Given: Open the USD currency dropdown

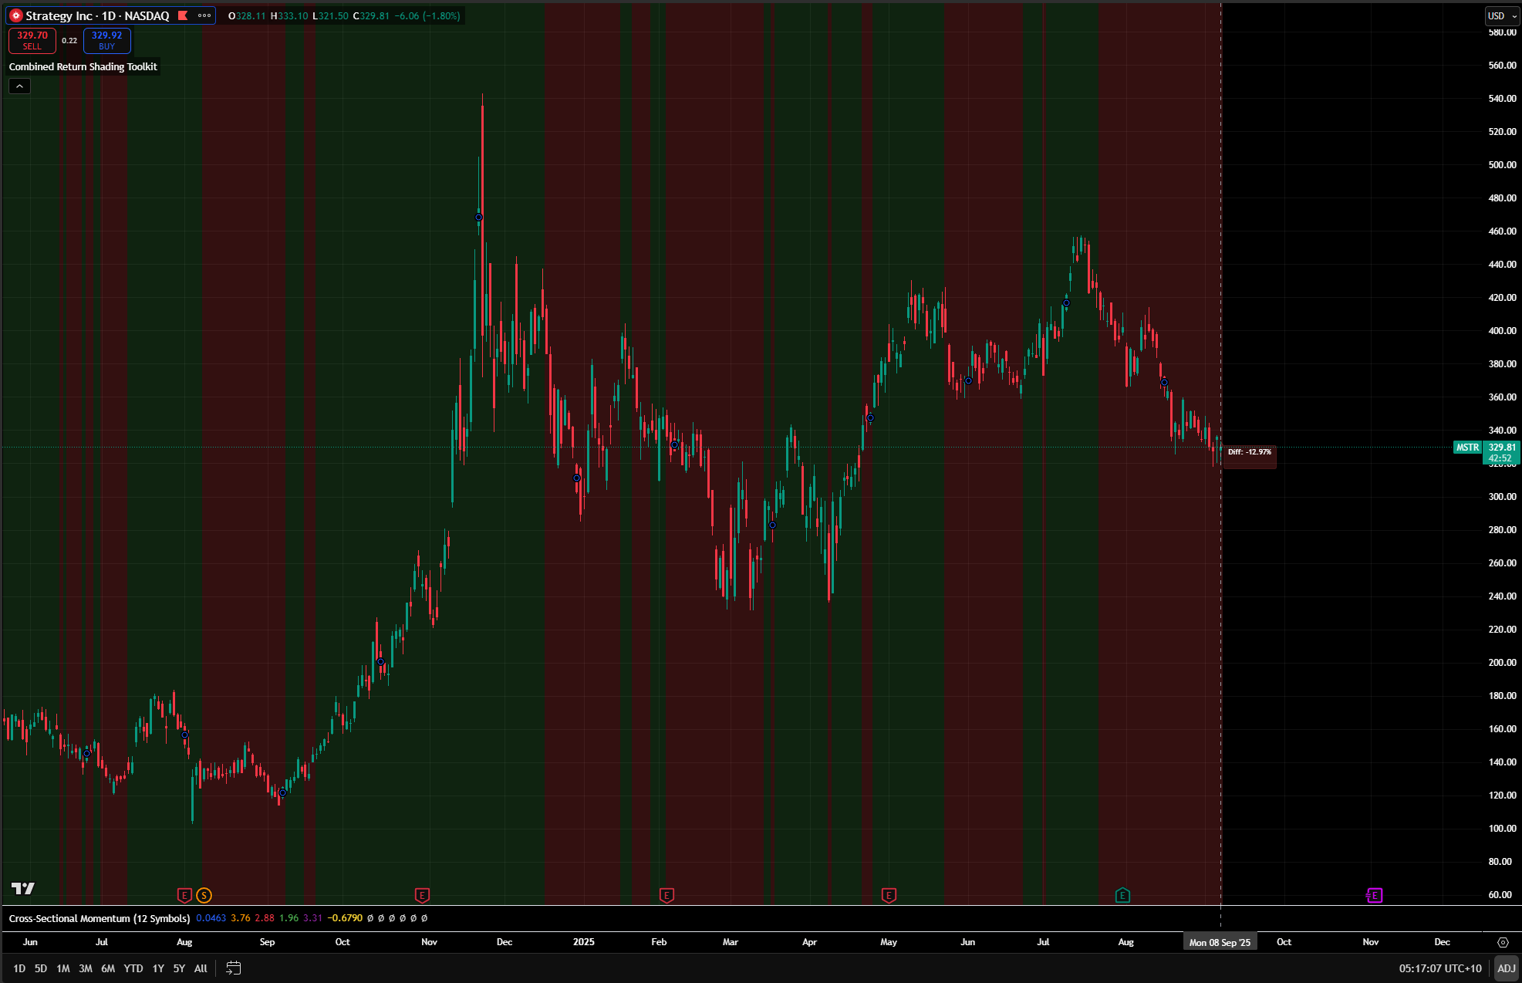Looking at the screenshot, I should (x=1501, y=15).
